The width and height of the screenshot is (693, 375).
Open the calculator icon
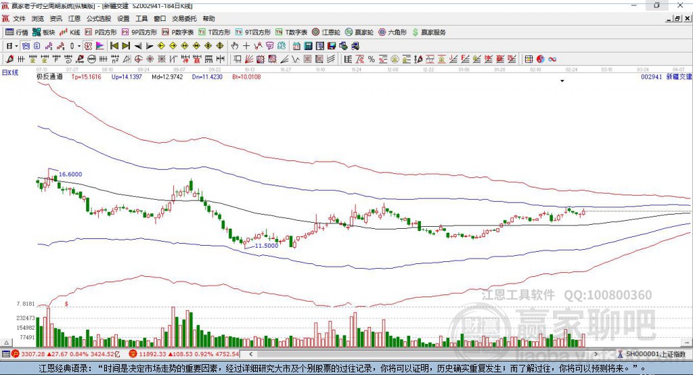coord(308,46)
